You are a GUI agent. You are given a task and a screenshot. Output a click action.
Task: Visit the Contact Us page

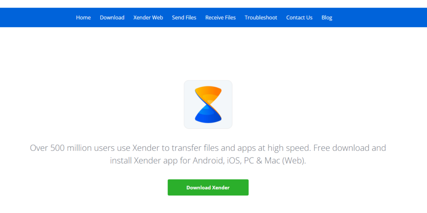(299, 18)
